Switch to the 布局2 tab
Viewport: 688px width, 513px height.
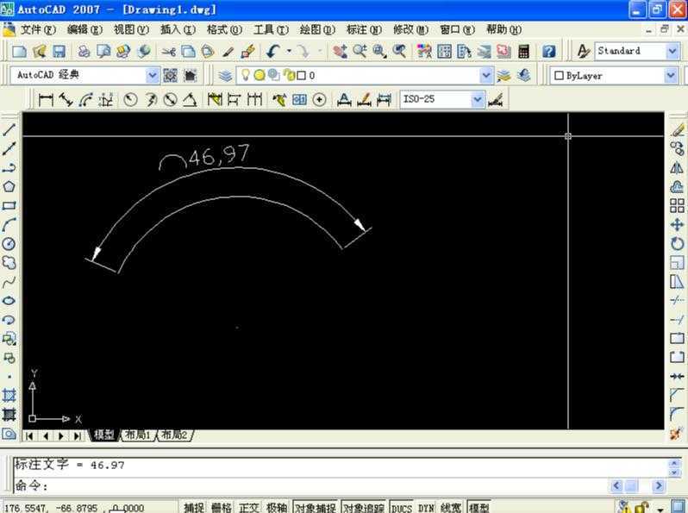pos(175,435)
